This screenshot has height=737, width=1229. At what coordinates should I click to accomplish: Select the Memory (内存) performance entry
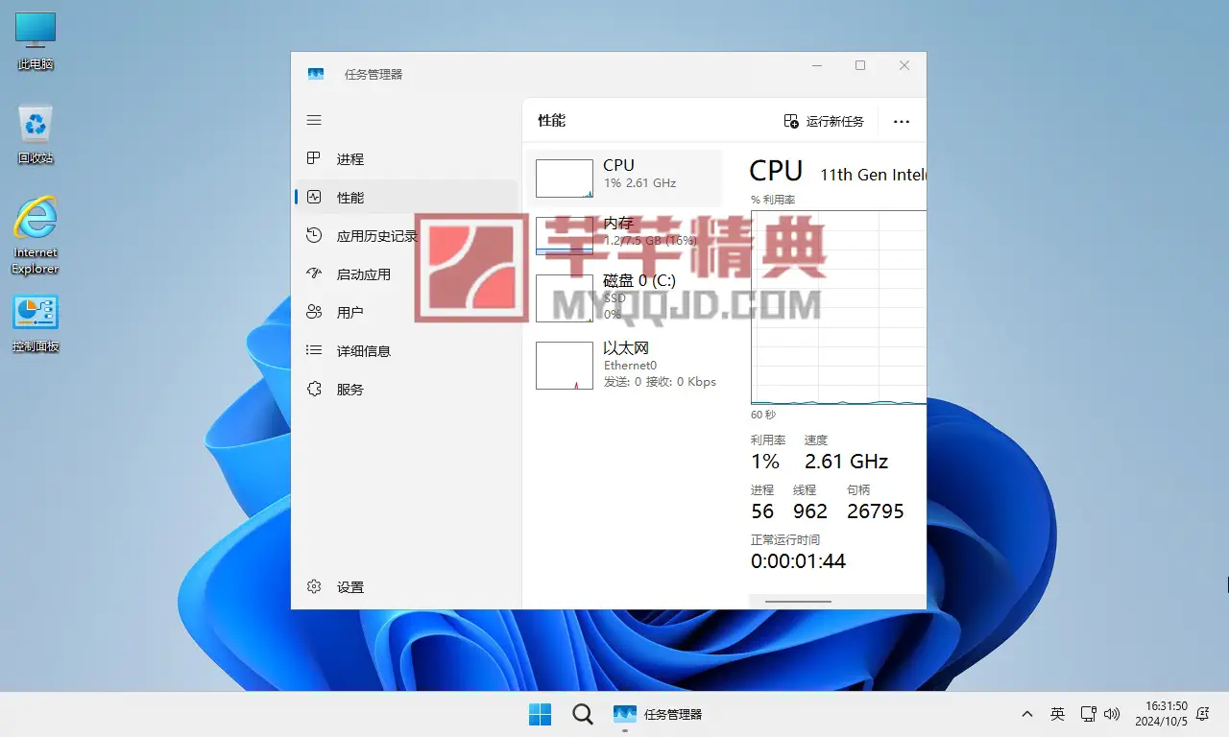click(x=624, y=233)
